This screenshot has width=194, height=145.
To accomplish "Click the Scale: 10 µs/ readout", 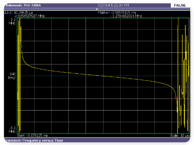I will point(180,136).
